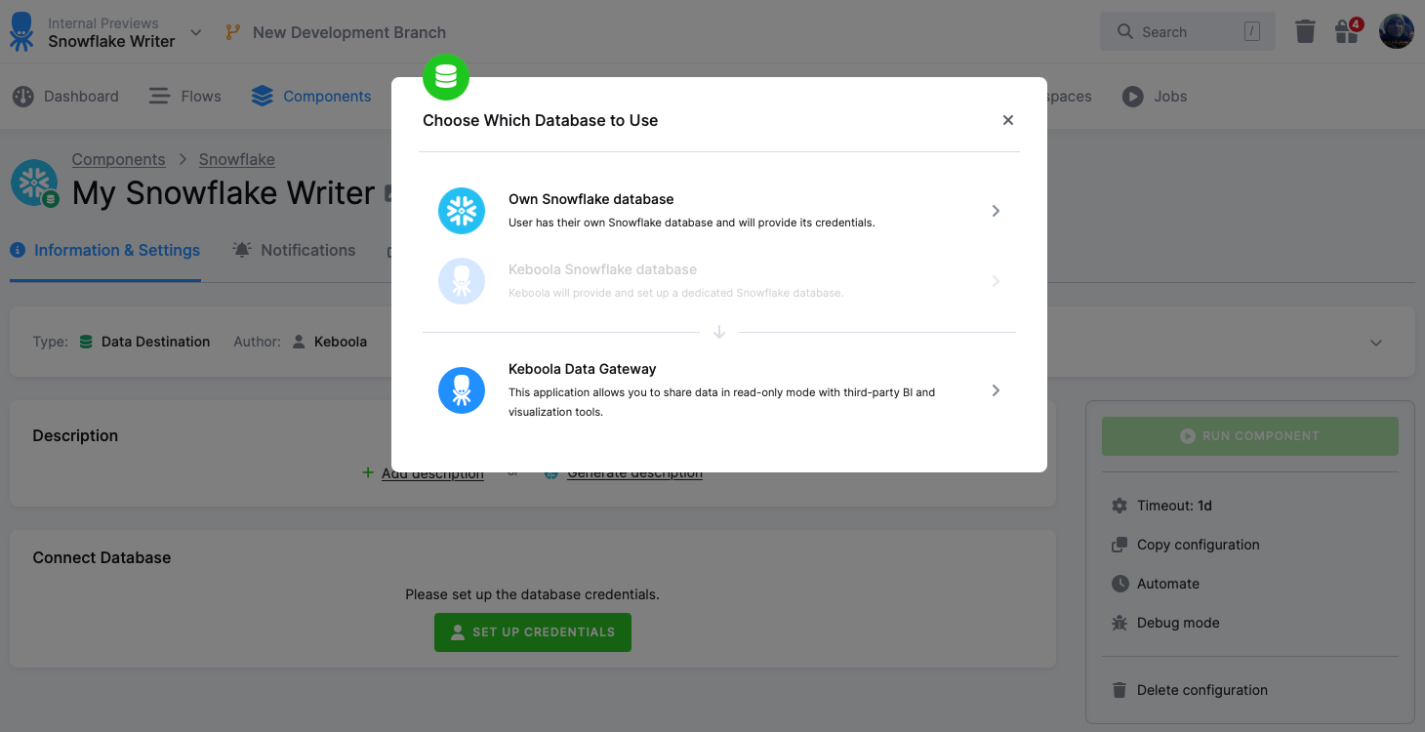Viewport: 1425px width, 732px height.
Task: Click the Set Up Credentials button
Action: 533,632
